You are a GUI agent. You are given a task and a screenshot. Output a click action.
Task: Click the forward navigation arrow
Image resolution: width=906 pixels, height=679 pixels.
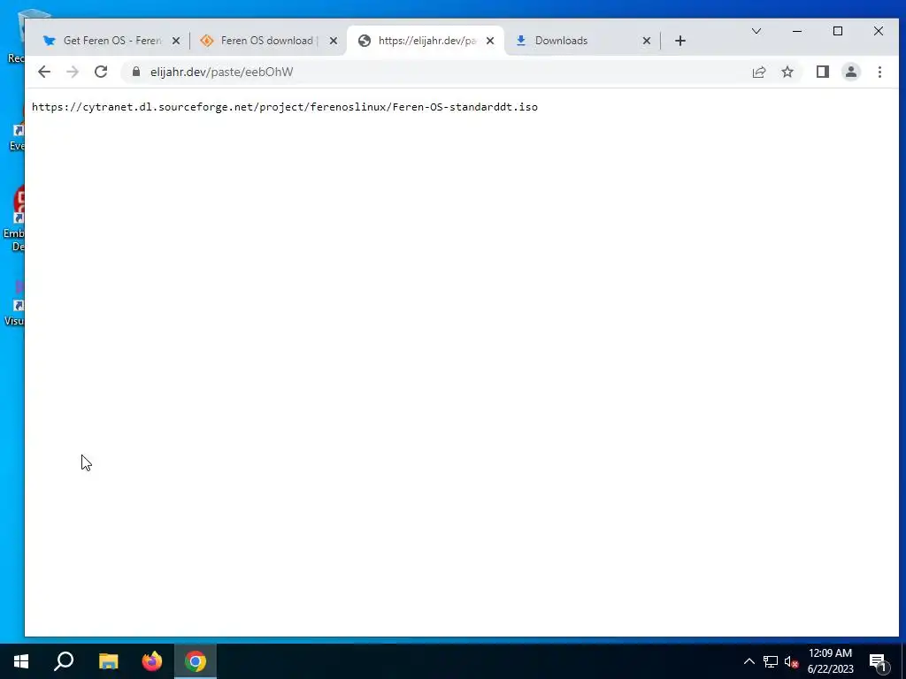(73, 72)
